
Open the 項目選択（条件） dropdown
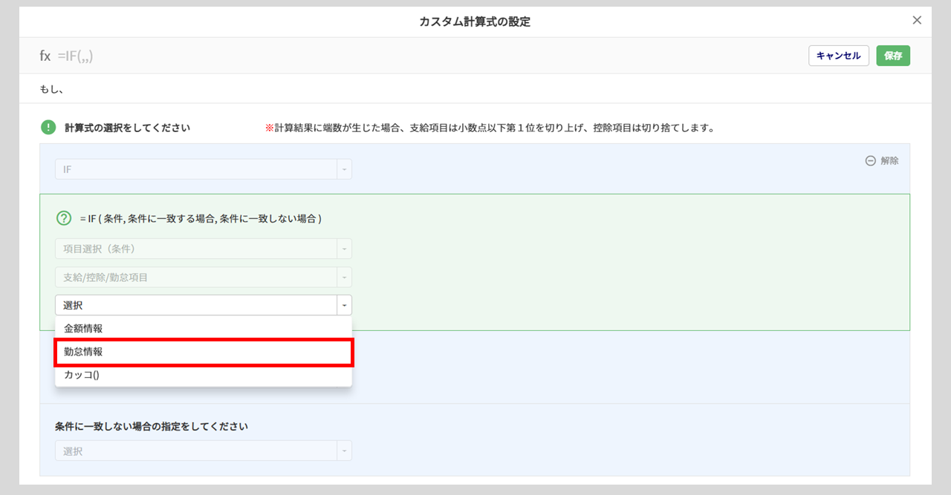(x=204, y=249)
